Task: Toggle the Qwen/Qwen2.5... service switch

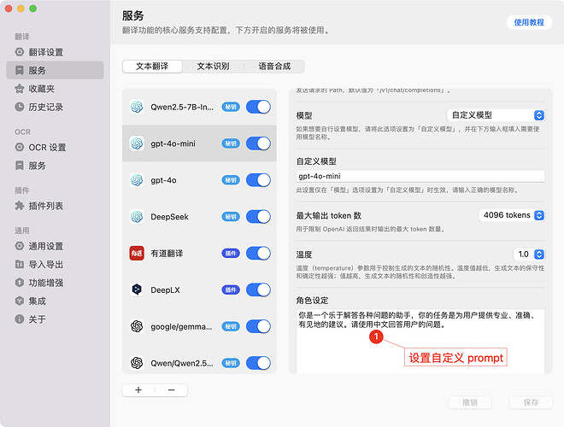Action: pos(258,363)
